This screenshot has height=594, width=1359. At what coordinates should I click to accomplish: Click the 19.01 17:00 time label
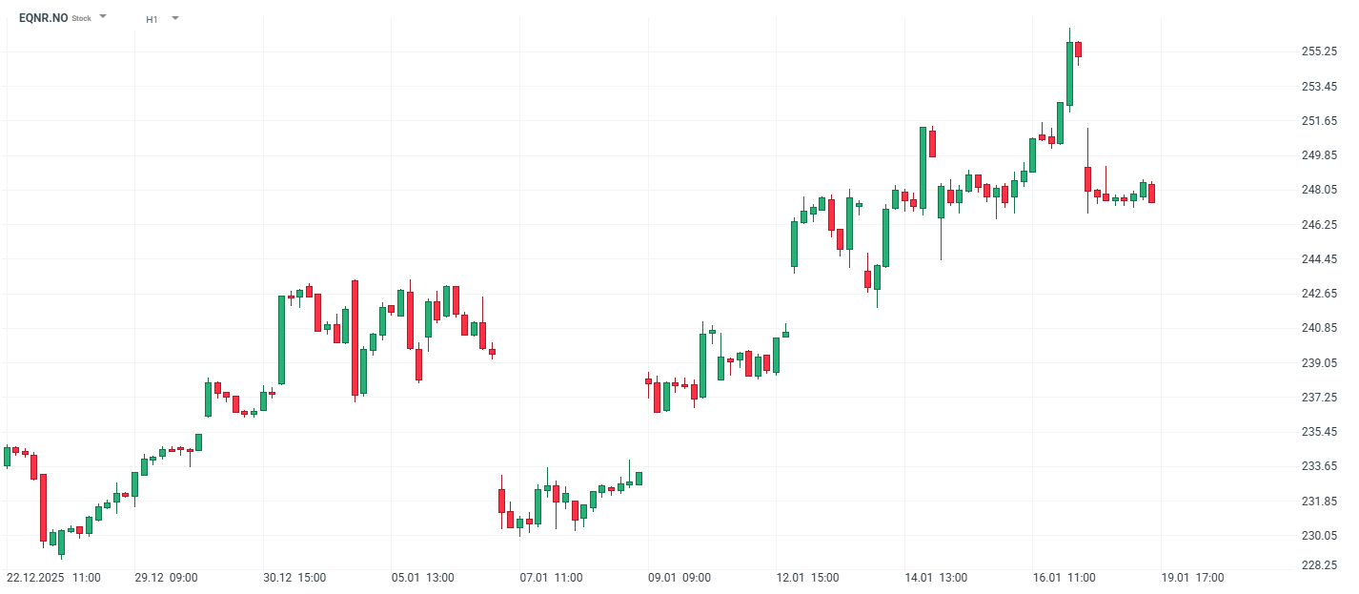point(1192,578)
